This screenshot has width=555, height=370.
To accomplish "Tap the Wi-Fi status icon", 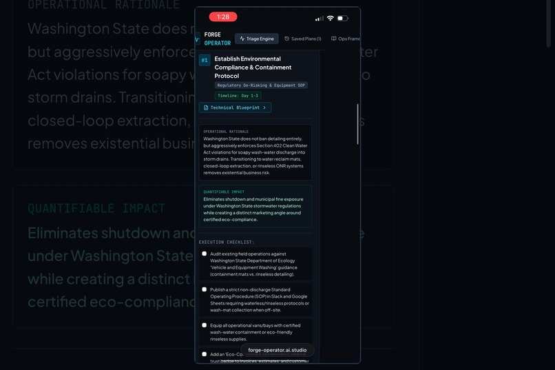I will (331, 18).
